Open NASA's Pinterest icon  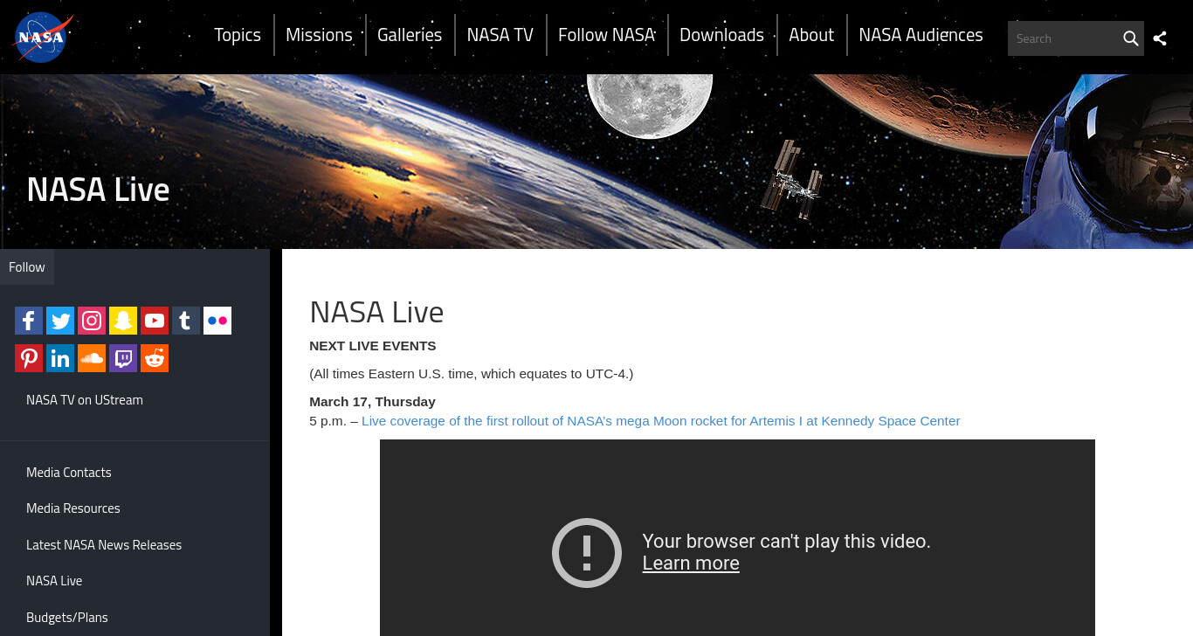coord(29,358)
